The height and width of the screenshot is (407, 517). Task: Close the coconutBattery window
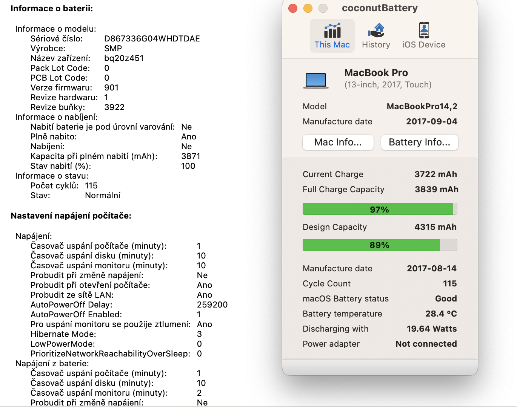point(293,8)
